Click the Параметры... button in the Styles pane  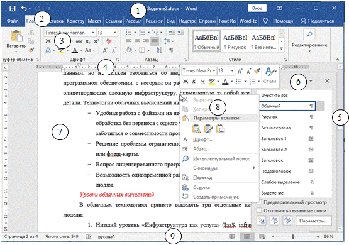click(313, 220)
